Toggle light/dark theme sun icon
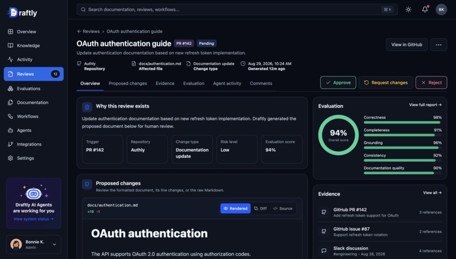This screenshot has width=456, height=259. tap(408, 10)
